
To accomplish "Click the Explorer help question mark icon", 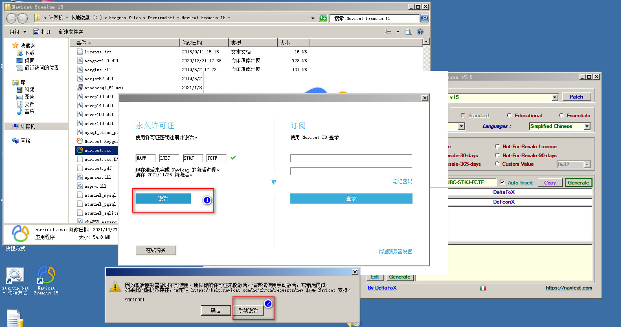I will [x=420, y=32].
